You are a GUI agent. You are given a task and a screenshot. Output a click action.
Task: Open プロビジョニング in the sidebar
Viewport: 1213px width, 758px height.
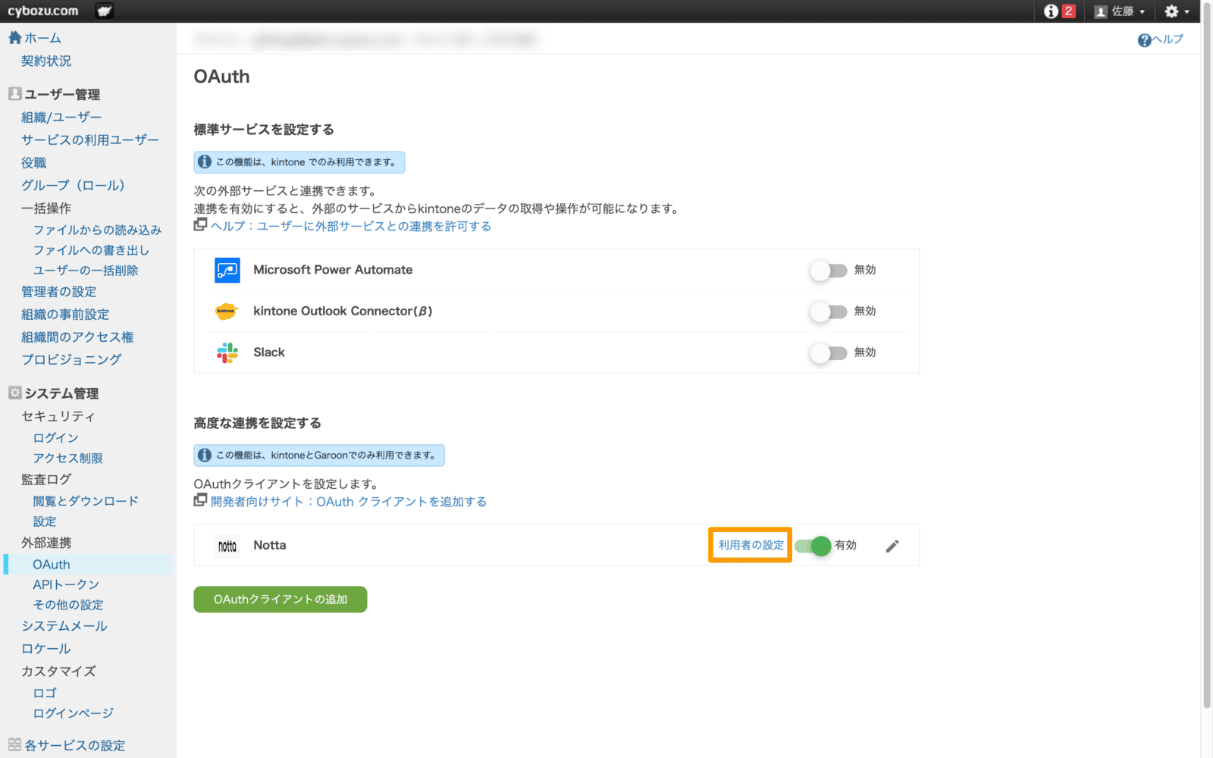(71, 360)
